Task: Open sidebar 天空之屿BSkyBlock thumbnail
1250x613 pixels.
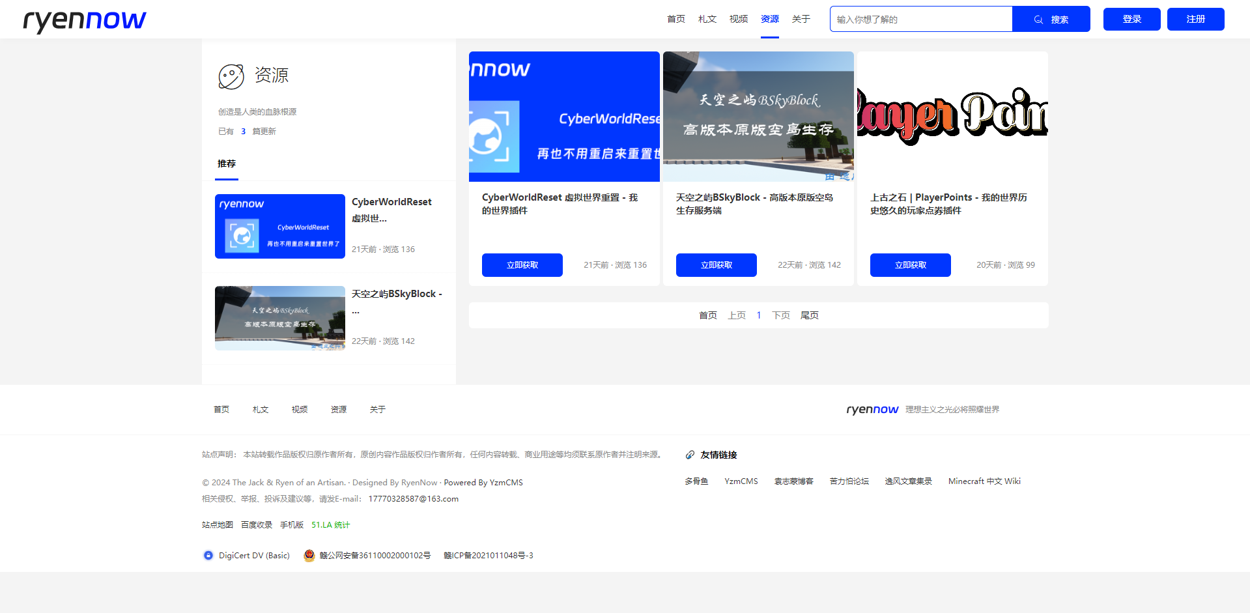Action: coord(280,319)
